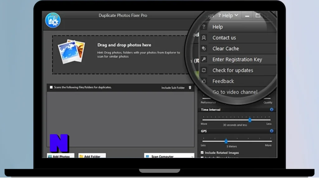Click the Drag and drop photos area
Screen dimensions: 319x179
click(x=120, y=55)
